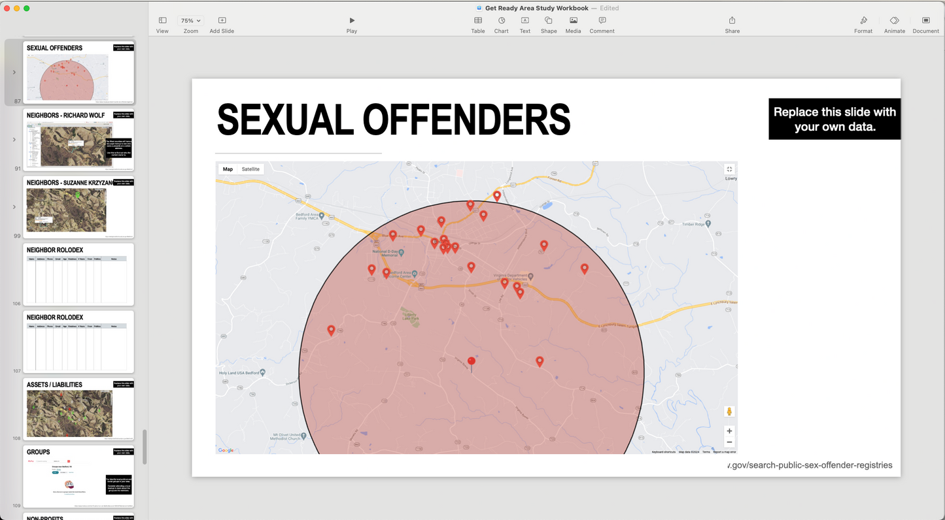945x520 pixels.
Task: Open the 75% zoom dropdown
Action: [191, 21]
